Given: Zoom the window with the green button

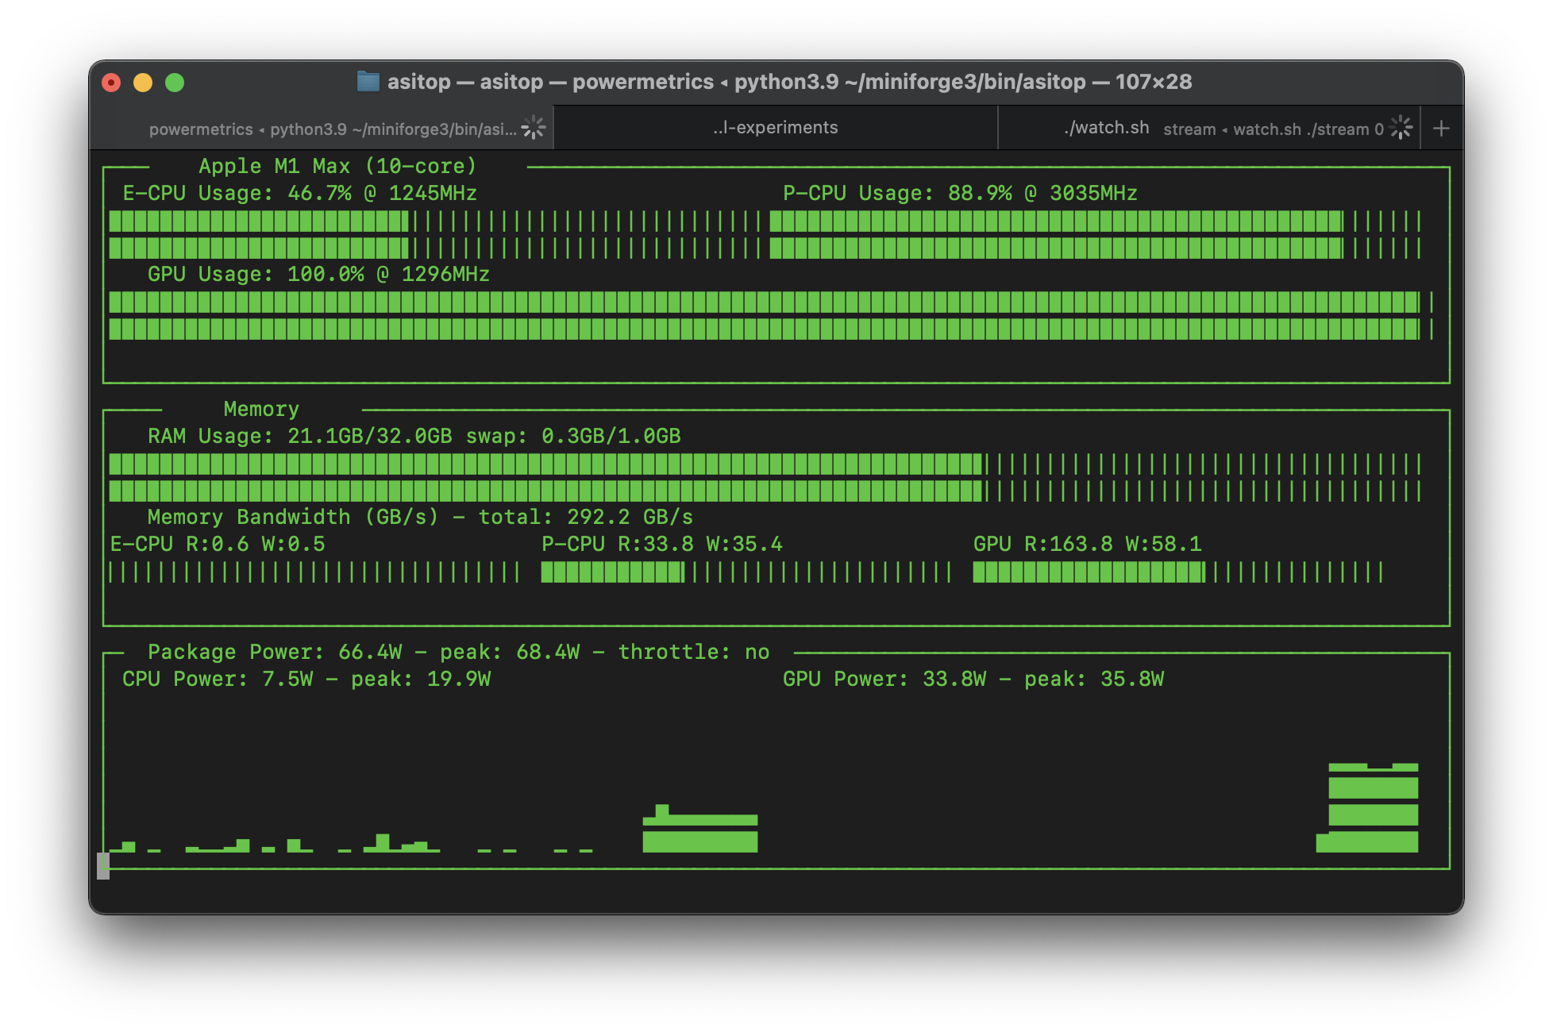Looking at the screenshot, I should (175, 83).
